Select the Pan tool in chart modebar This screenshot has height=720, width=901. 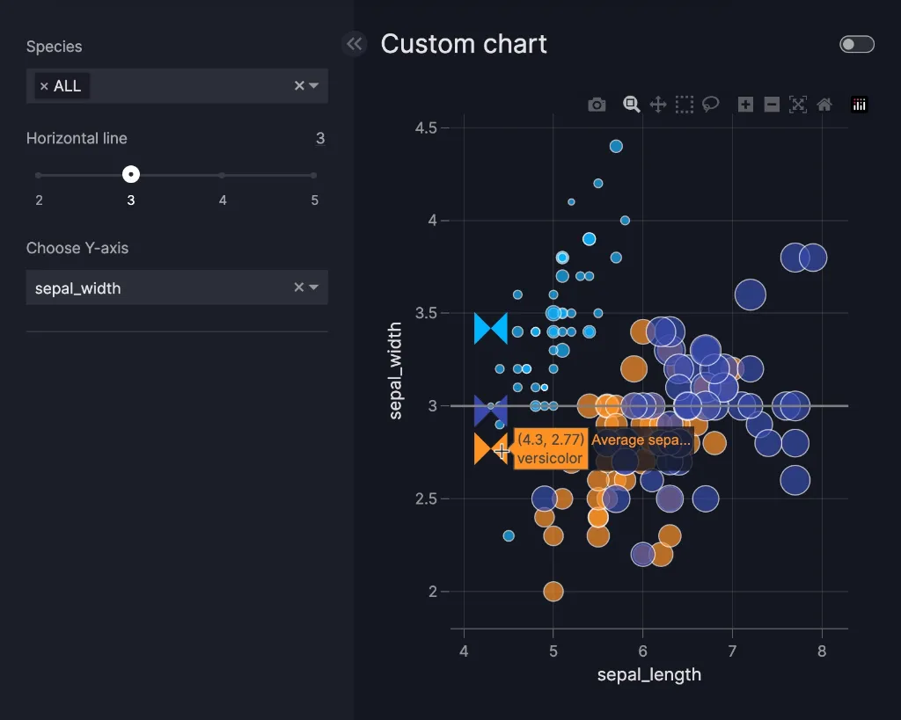tap(657, 105)
